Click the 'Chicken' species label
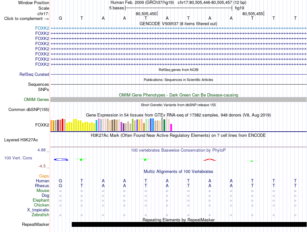307x232 pixels. pyautogui.click(x=41, y=205)
